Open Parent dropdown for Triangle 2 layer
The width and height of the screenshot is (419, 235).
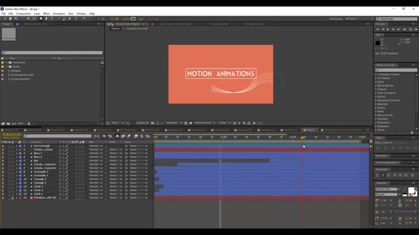138,179
